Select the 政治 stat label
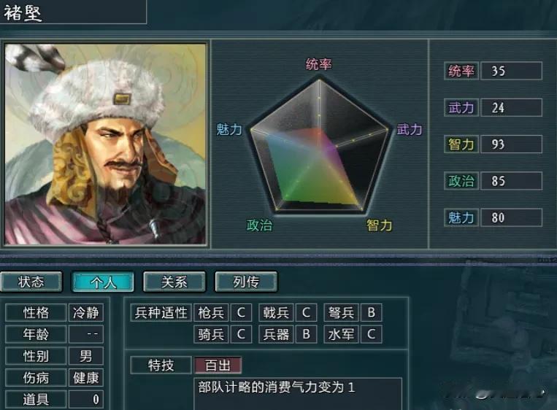This screenshot has width=557, height=410. coord(461,181)
